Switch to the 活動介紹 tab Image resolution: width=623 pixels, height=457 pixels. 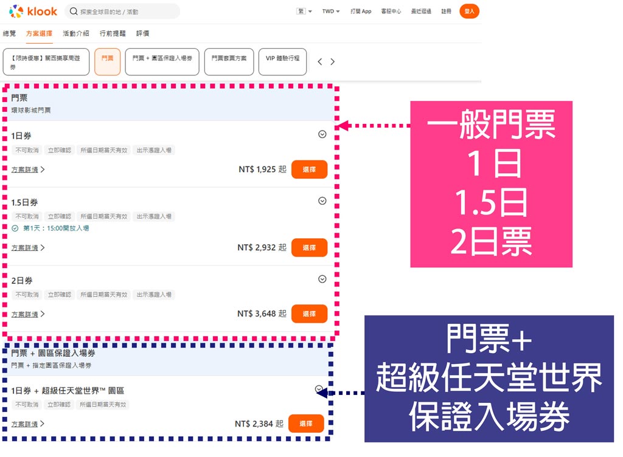76,33
